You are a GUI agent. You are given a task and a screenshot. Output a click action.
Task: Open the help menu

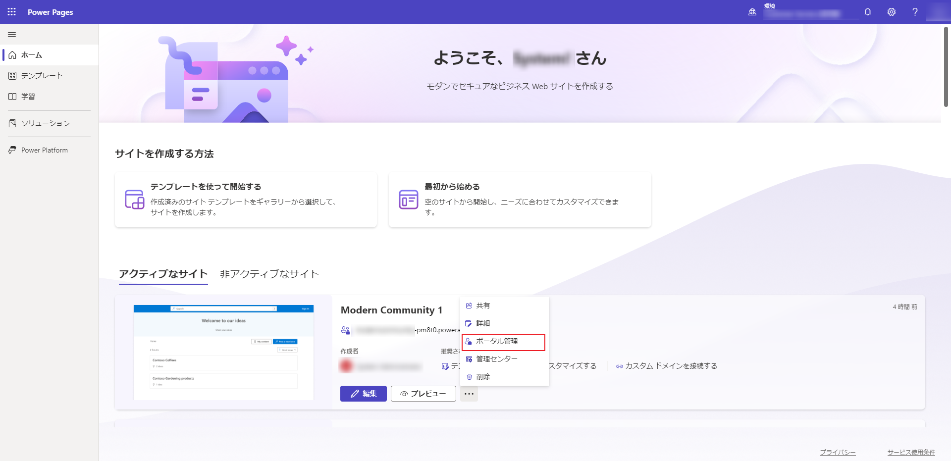pyautogui.click(x=915, y=11)
